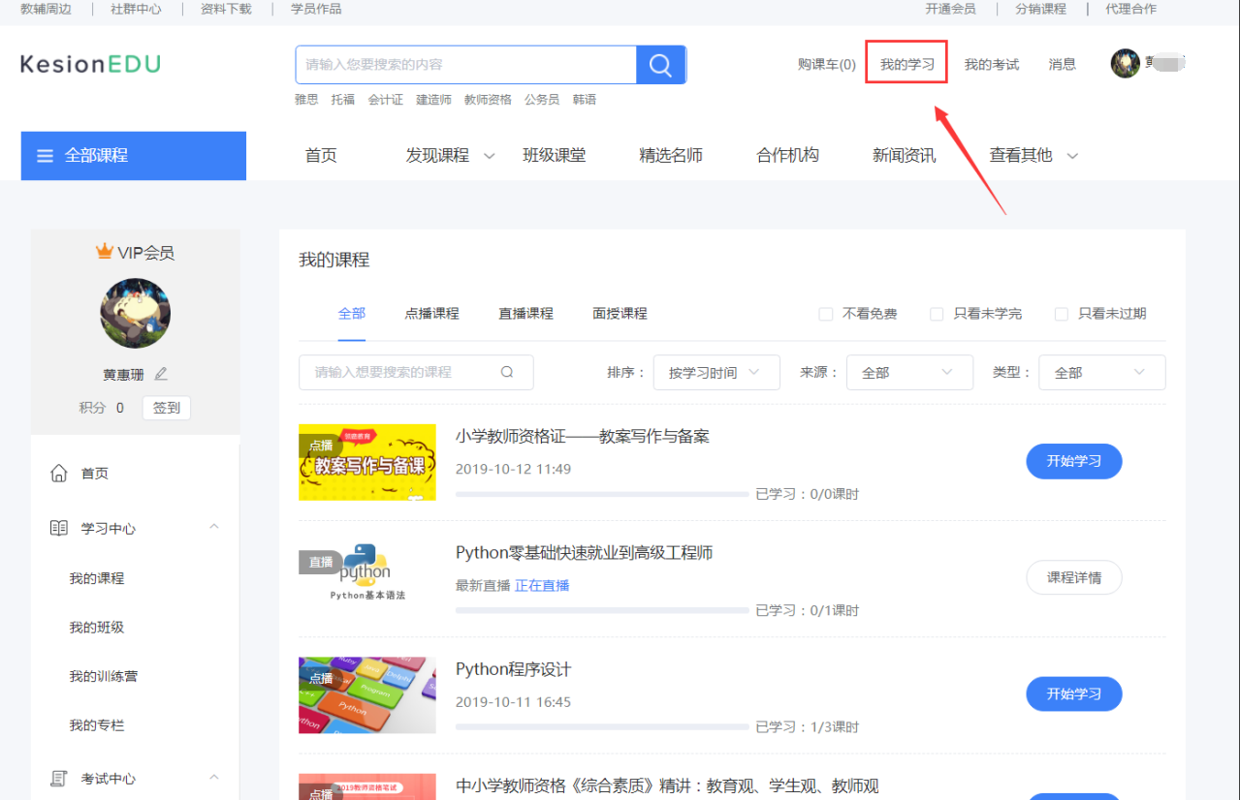Open the KesionEDU logo homepage

90,65
